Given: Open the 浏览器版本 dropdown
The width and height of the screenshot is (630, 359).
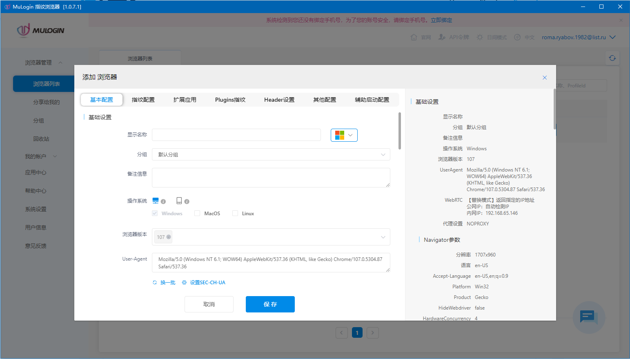Looking at the screenshot, I should coord(271,237).
